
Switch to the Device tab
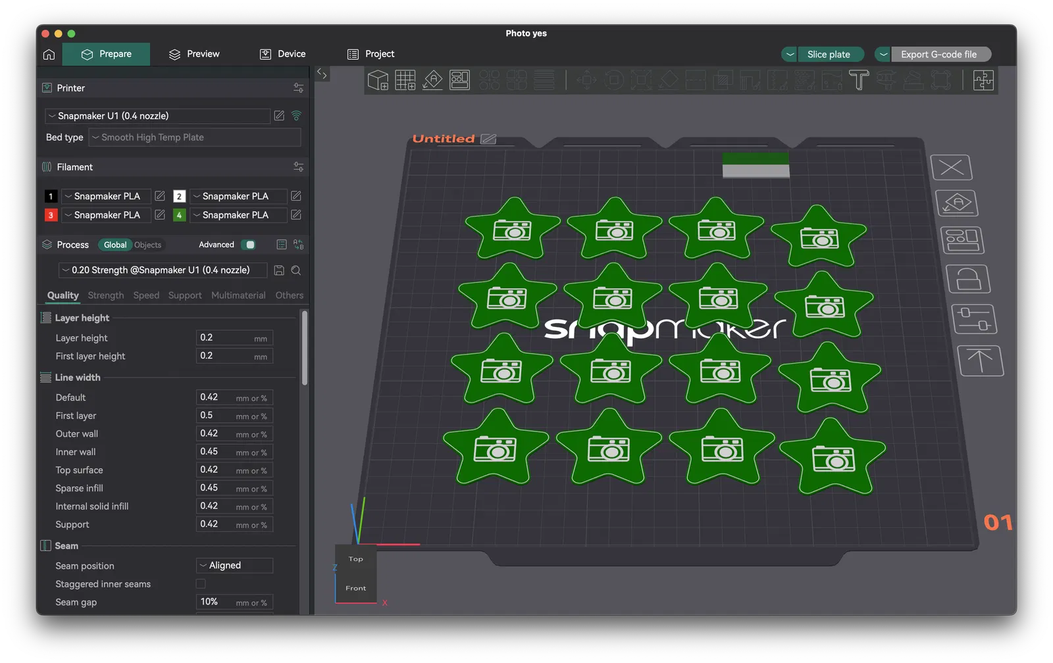pos(282,54)
